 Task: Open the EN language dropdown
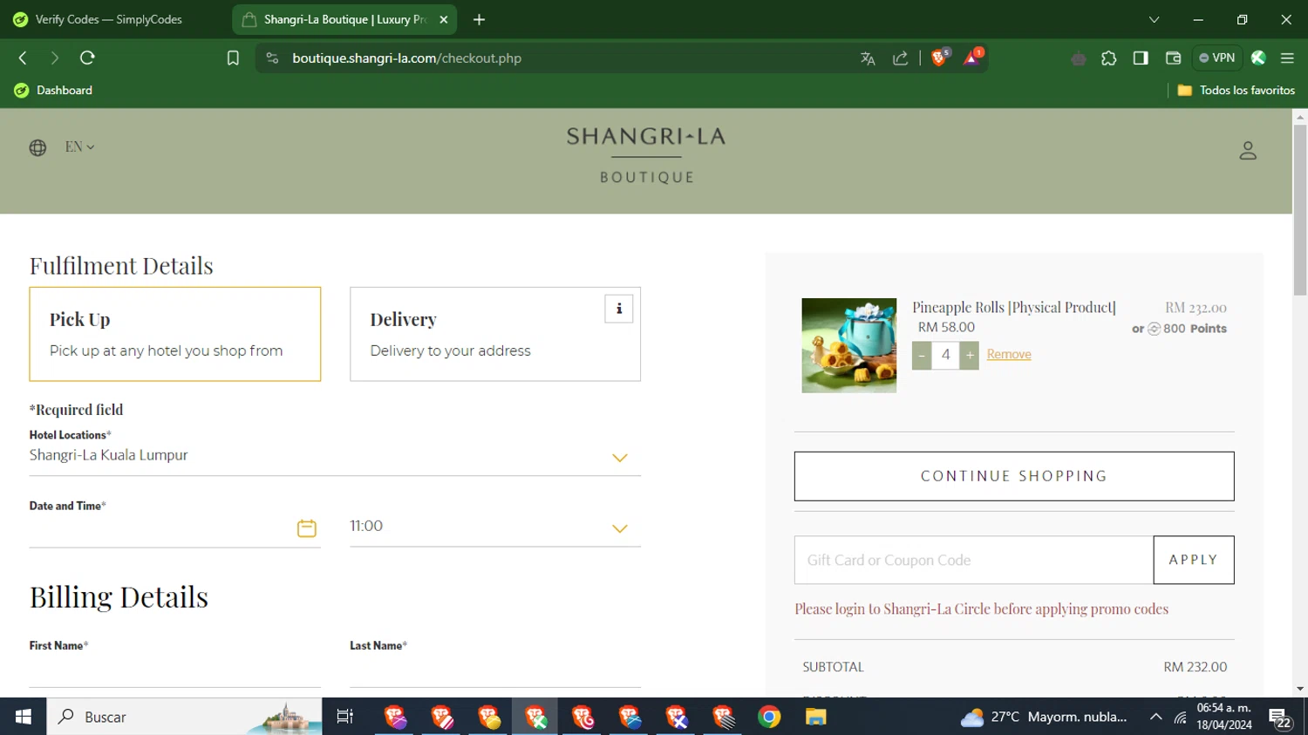coord(79,146)
